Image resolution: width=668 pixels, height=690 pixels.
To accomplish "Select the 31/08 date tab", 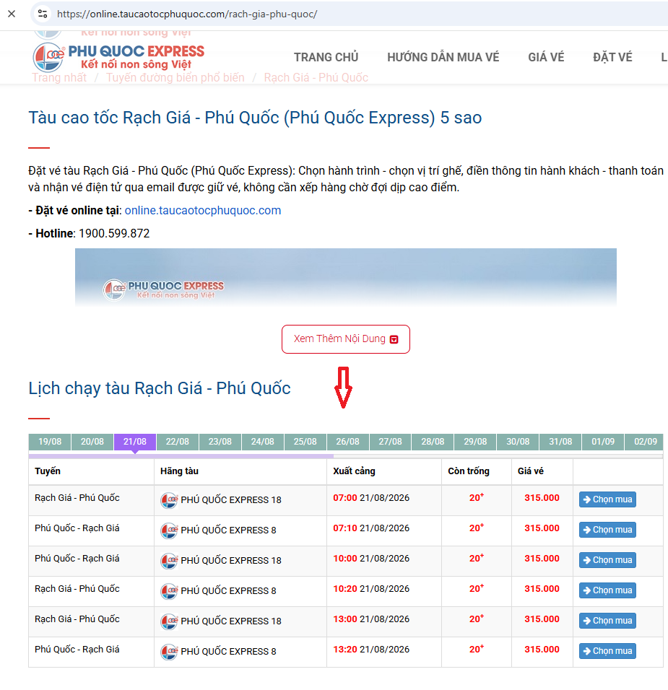I will click(560, 442).
